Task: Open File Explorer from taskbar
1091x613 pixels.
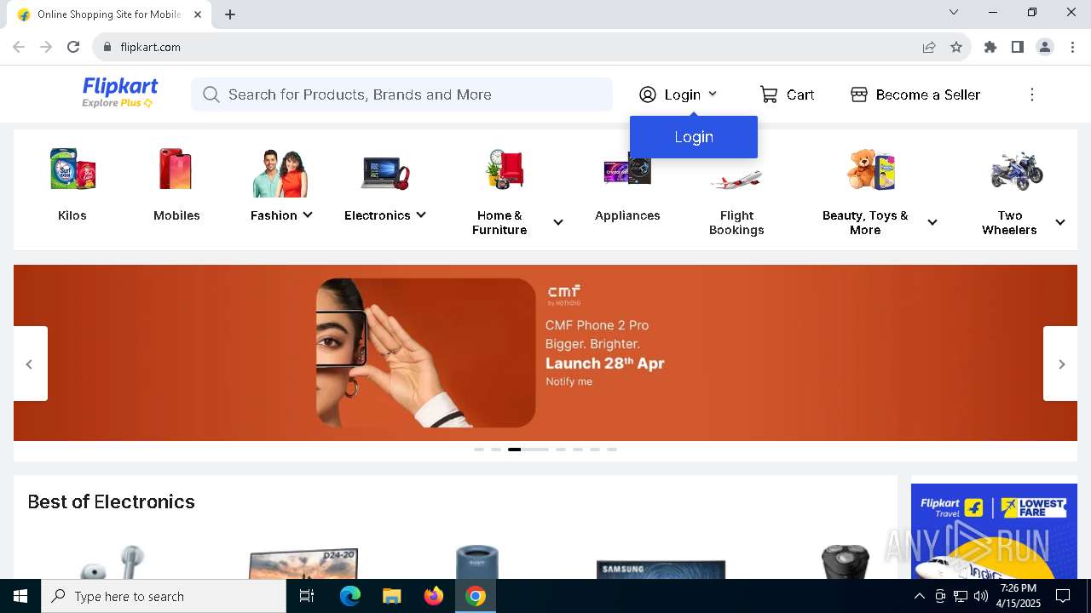Action: click(392, 596)
